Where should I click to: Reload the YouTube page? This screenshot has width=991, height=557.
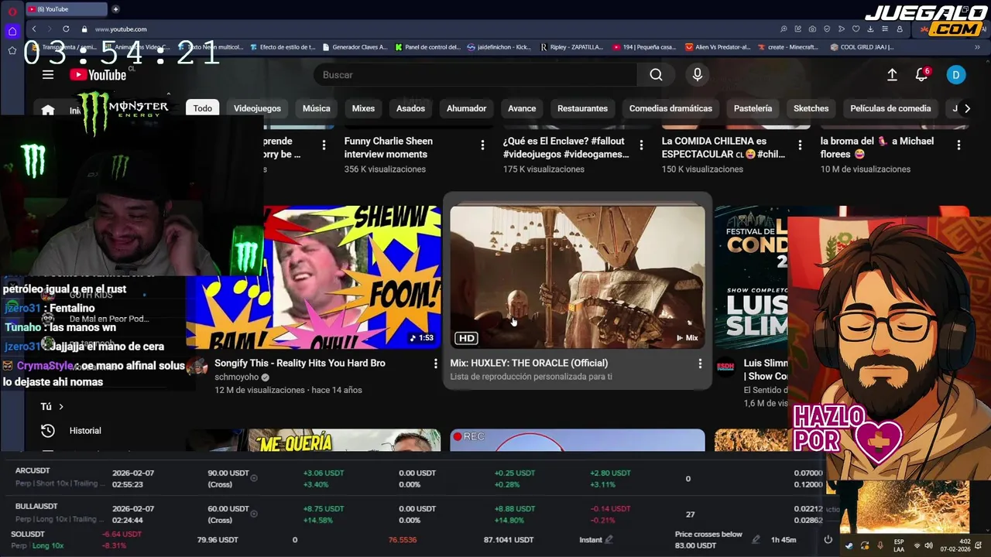(x=66, y=29)
